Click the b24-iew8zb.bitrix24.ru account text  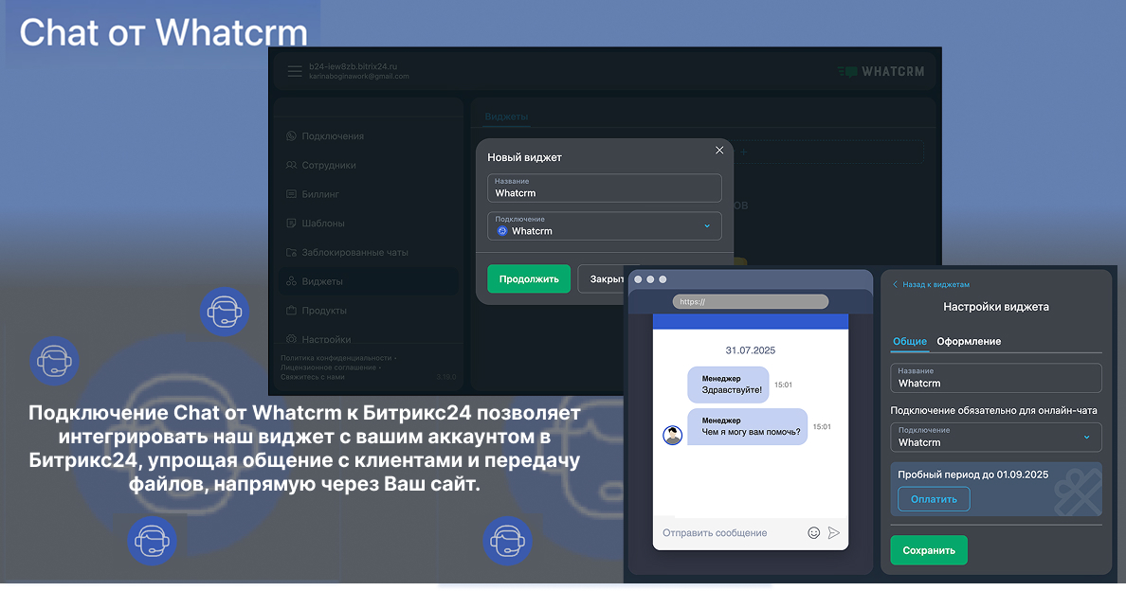tap(353, 66)
